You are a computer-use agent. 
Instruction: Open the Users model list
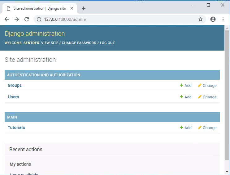click(x=13, y=97)
